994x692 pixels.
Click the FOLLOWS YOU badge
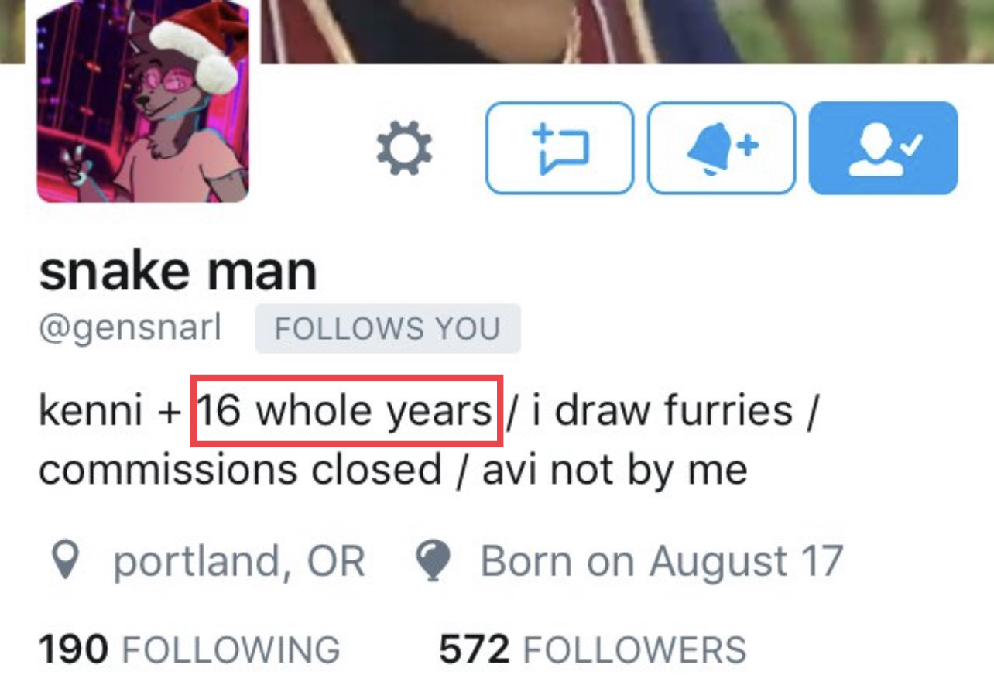(x=388, y=329)
